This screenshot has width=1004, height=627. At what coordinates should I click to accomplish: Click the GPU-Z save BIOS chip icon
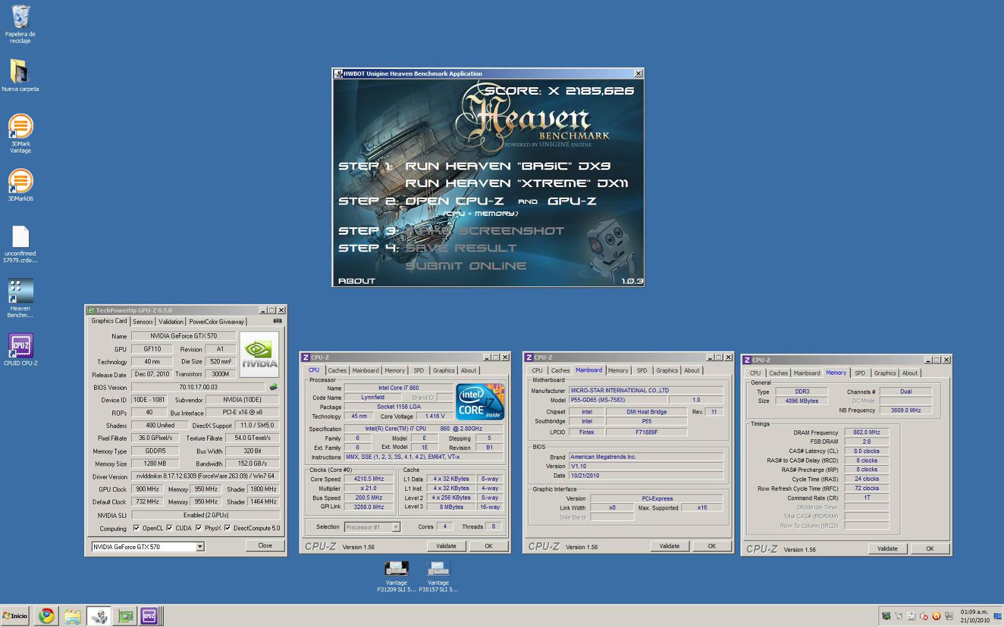[273, 387]
